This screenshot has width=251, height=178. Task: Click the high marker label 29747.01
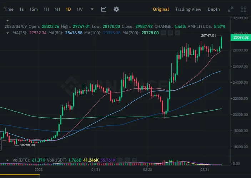coord(209,36)
